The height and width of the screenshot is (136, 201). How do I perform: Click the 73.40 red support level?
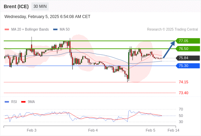[184, 93]
